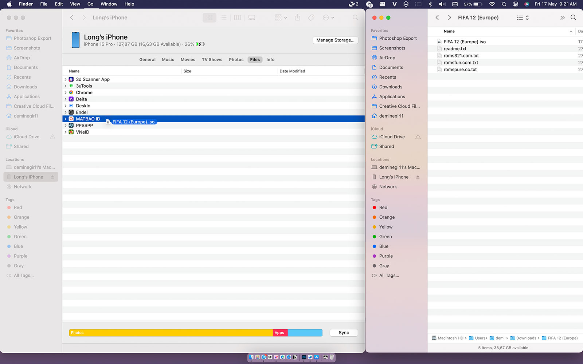
Task: Open iCloud Drive in FIFA window sidebar
Action: pyautogui.click(x=392, y=137)
